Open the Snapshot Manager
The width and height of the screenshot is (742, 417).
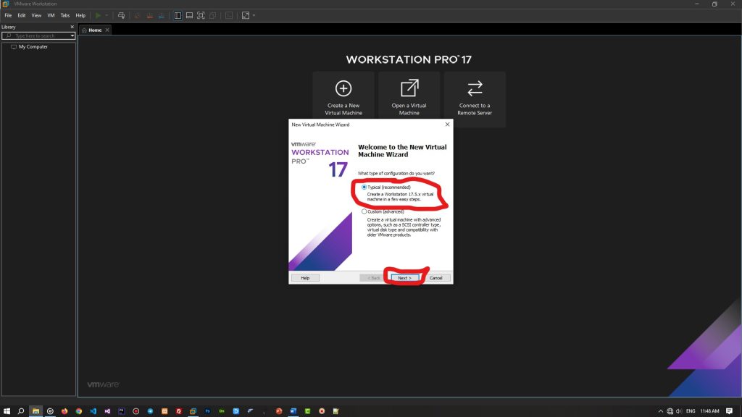click(162, 14)
